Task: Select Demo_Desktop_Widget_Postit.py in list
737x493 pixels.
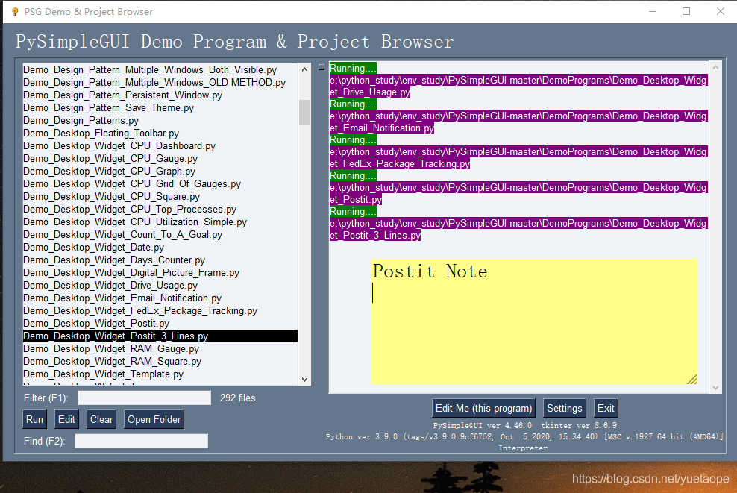Action: tap(160, 324)
